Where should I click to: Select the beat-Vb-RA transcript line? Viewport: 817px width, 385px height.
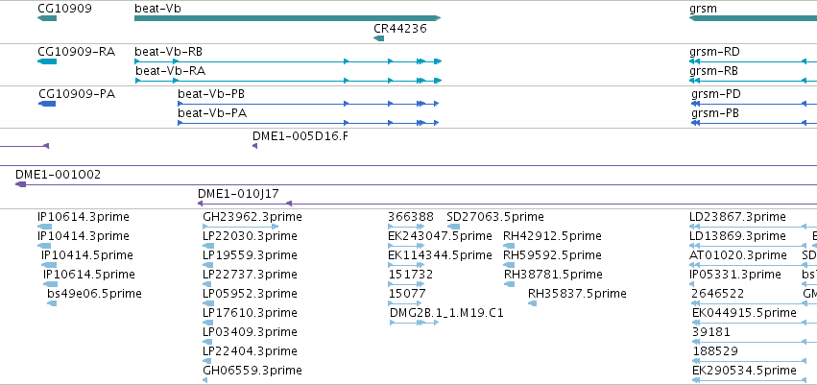tap(288, 81)
